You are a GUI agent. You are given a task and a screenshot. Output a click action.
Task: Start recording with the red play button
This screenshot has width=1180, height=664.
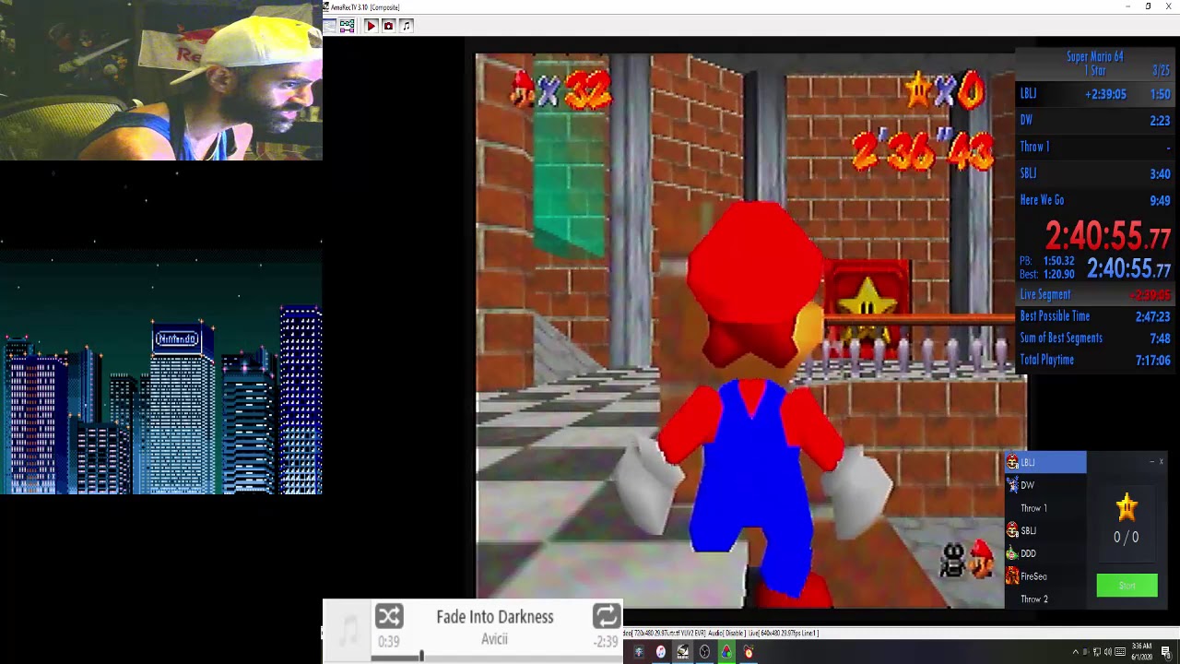pyautogui.click(x=371, y=26)
